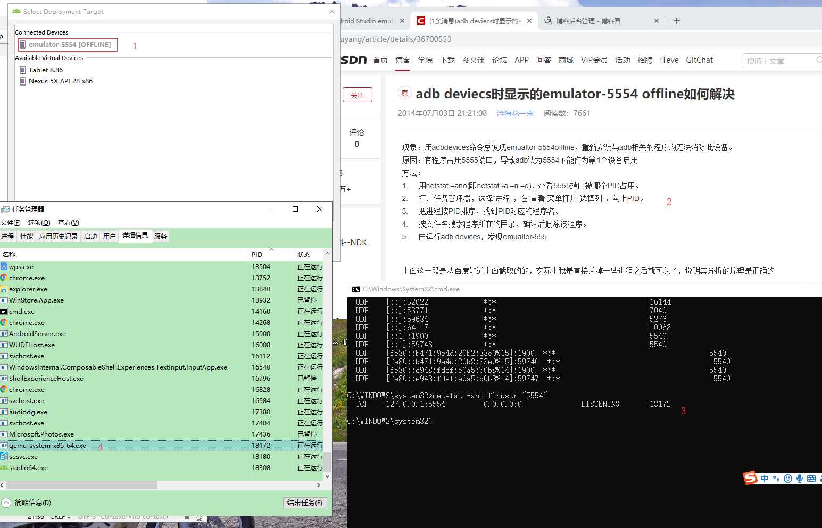Image resolution: width=822 pixels, height=528 pixels.
Task: Toggle Sogou Chinese/English mode button
Action: click(x=765, y=479)
